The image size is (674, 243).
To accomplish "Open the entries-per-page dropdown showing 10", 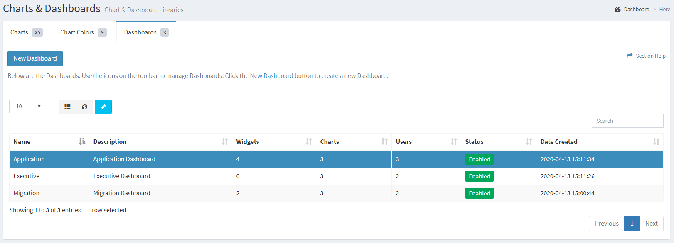I will pyautogui.click(x=27, y=107).
